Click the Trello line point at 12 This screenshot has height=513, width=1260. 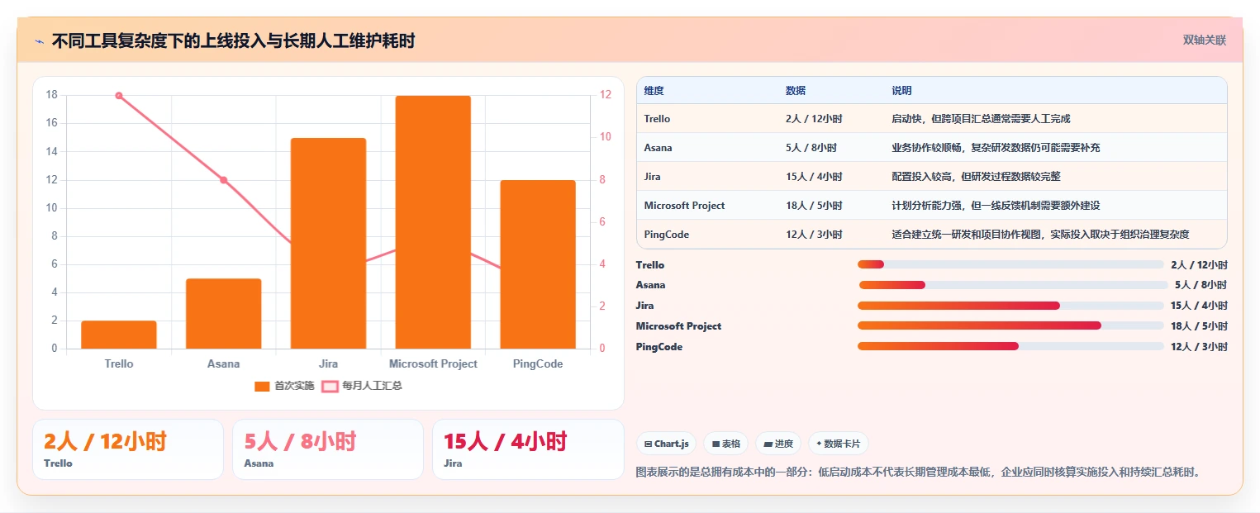[119, 96]
